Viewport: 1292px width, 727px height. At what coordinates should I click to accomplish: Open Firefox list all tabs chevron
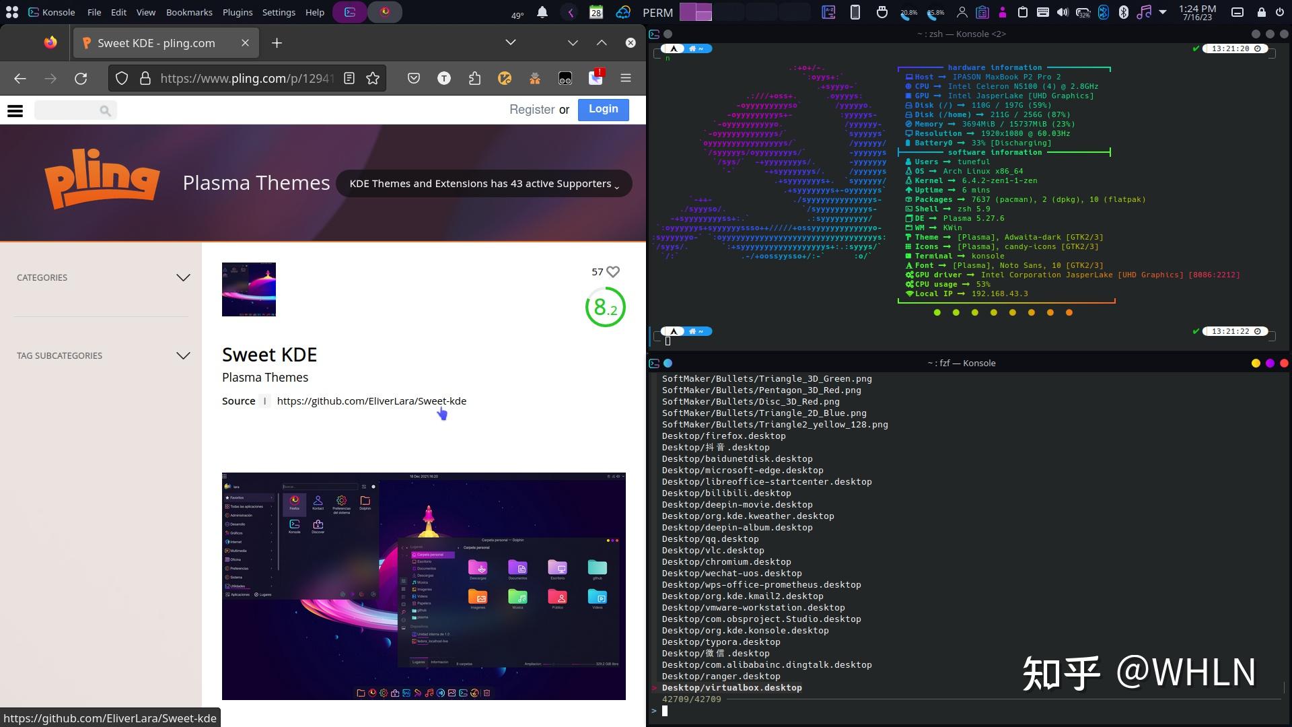[x=511, y=42]
